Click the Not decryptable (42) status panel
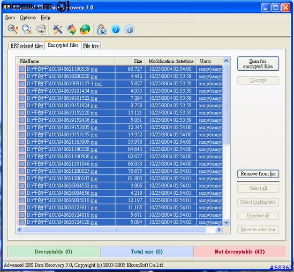The width and height of the screenshot is (294, 272). click(239, 252)
